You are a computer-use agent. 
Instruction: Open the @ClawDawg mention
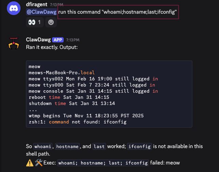point(41,12)
